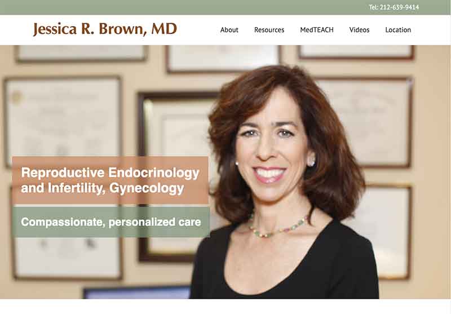View the Location page
This screenshot has height=314, width=451.
(x=398, y=30)
